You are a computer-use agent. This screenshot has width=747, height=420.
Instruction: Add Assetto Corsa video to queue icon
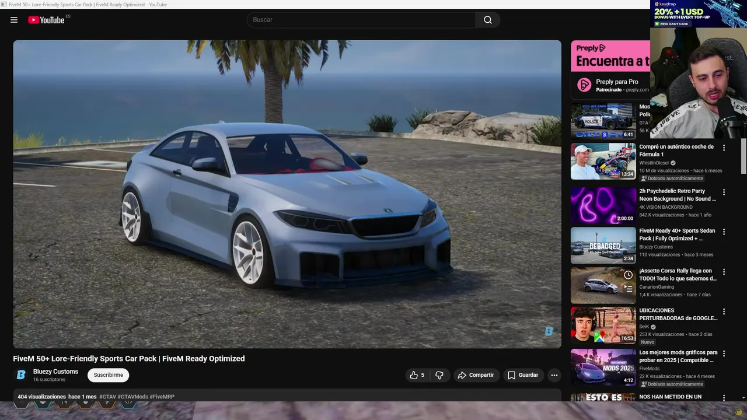(x=628, y=288)
